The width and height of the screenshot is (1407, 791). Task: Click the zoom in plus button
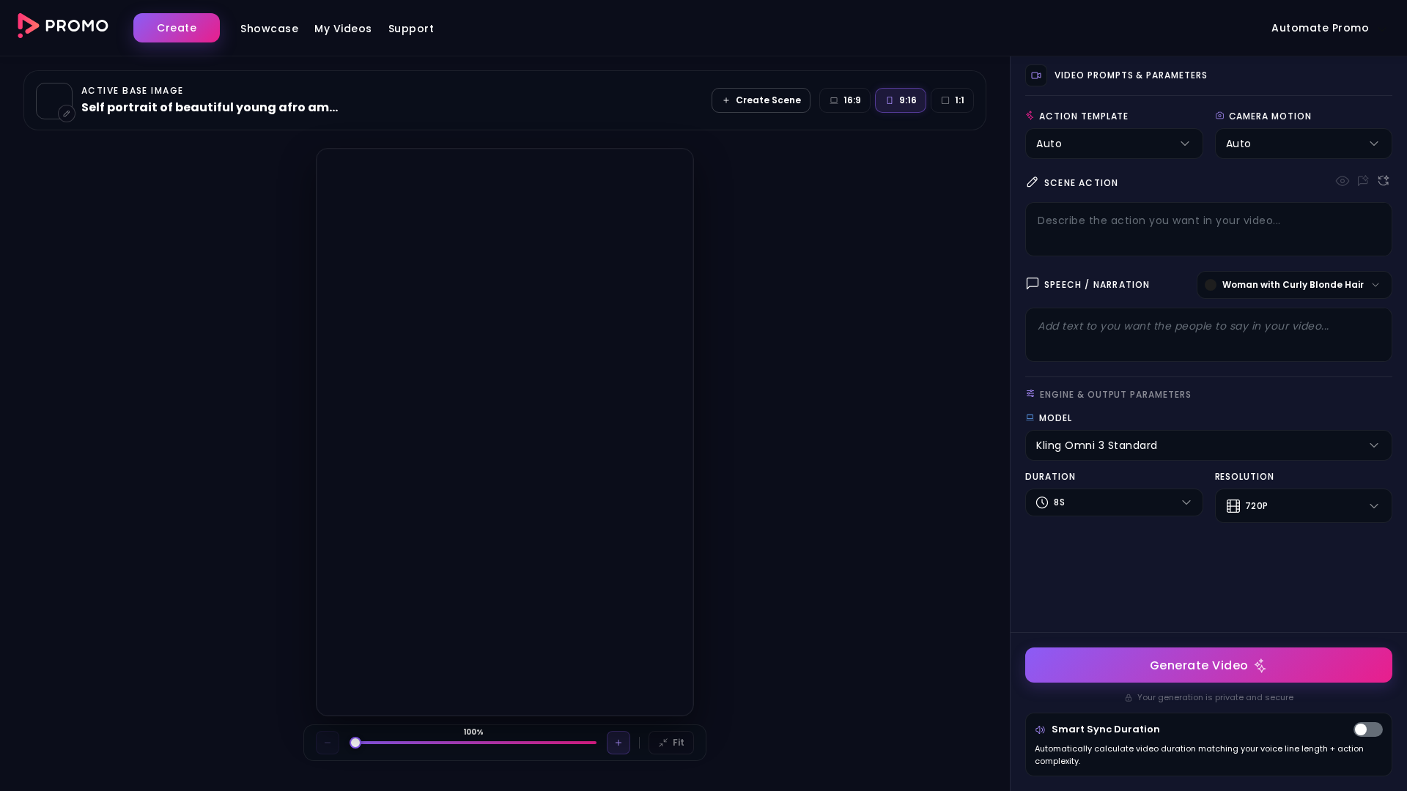click(618, 743)
